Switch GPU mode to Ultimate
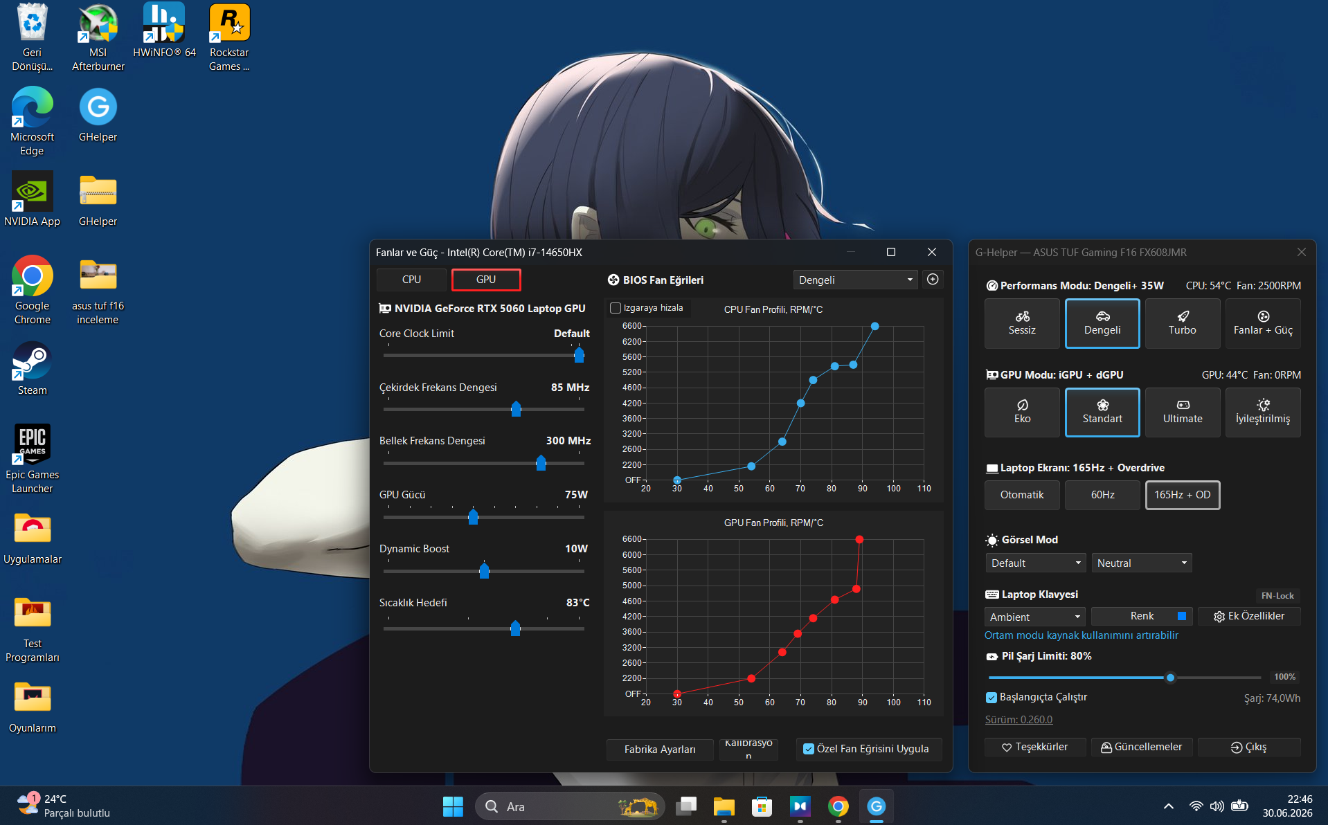 (1183, 412)
